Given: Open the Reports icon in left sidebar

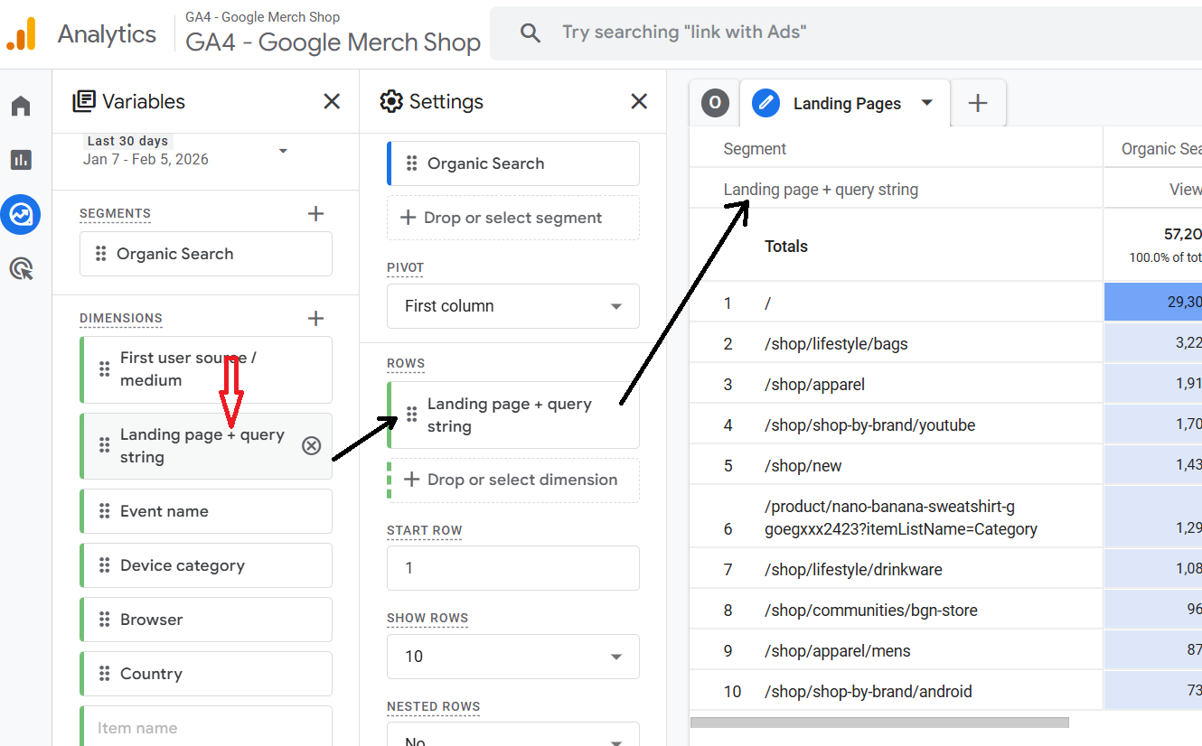Looking at the screenshot, I should coord(21,160).
